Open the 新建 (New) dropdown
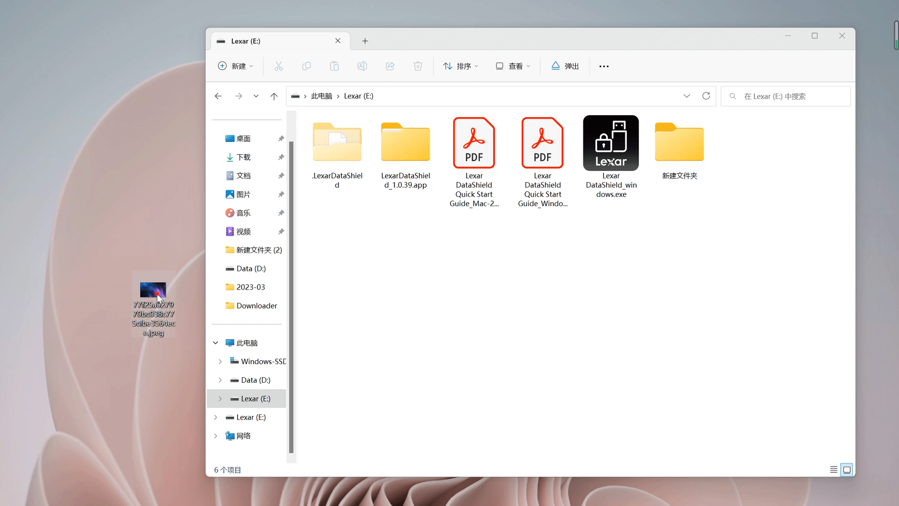The image size is (899, 506). click(x=236, y=66)
